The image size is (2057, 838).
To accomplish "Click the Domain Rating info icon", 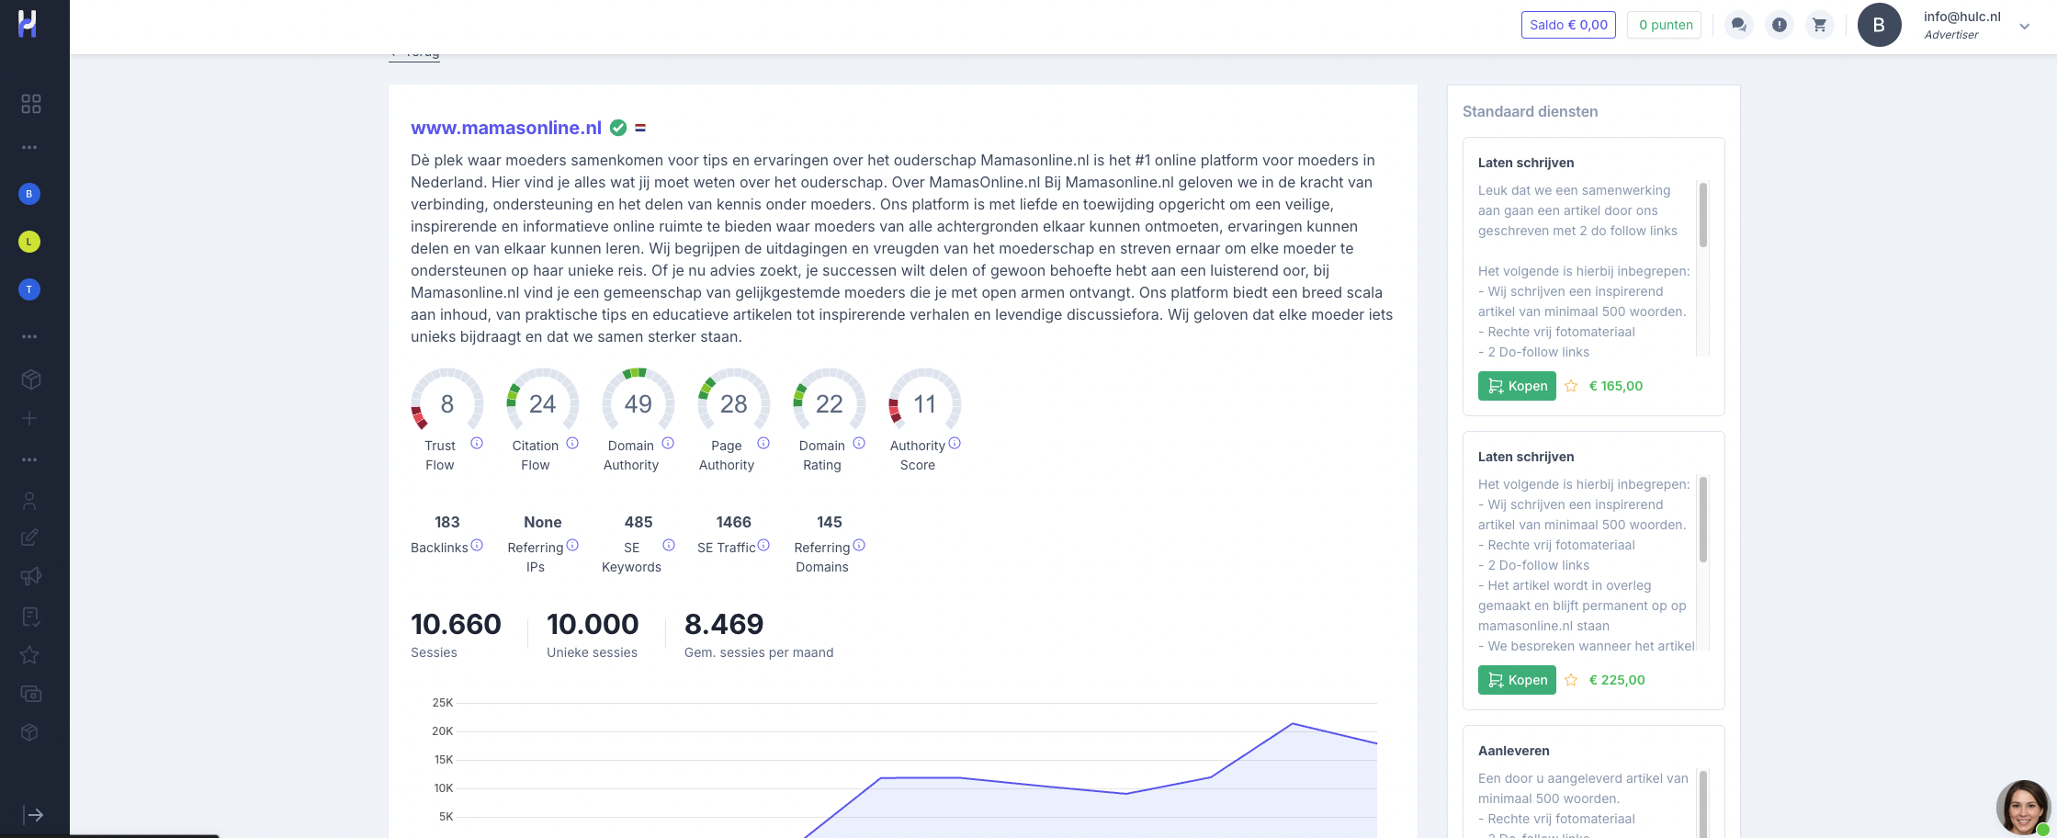I will [x=859, y=443].
